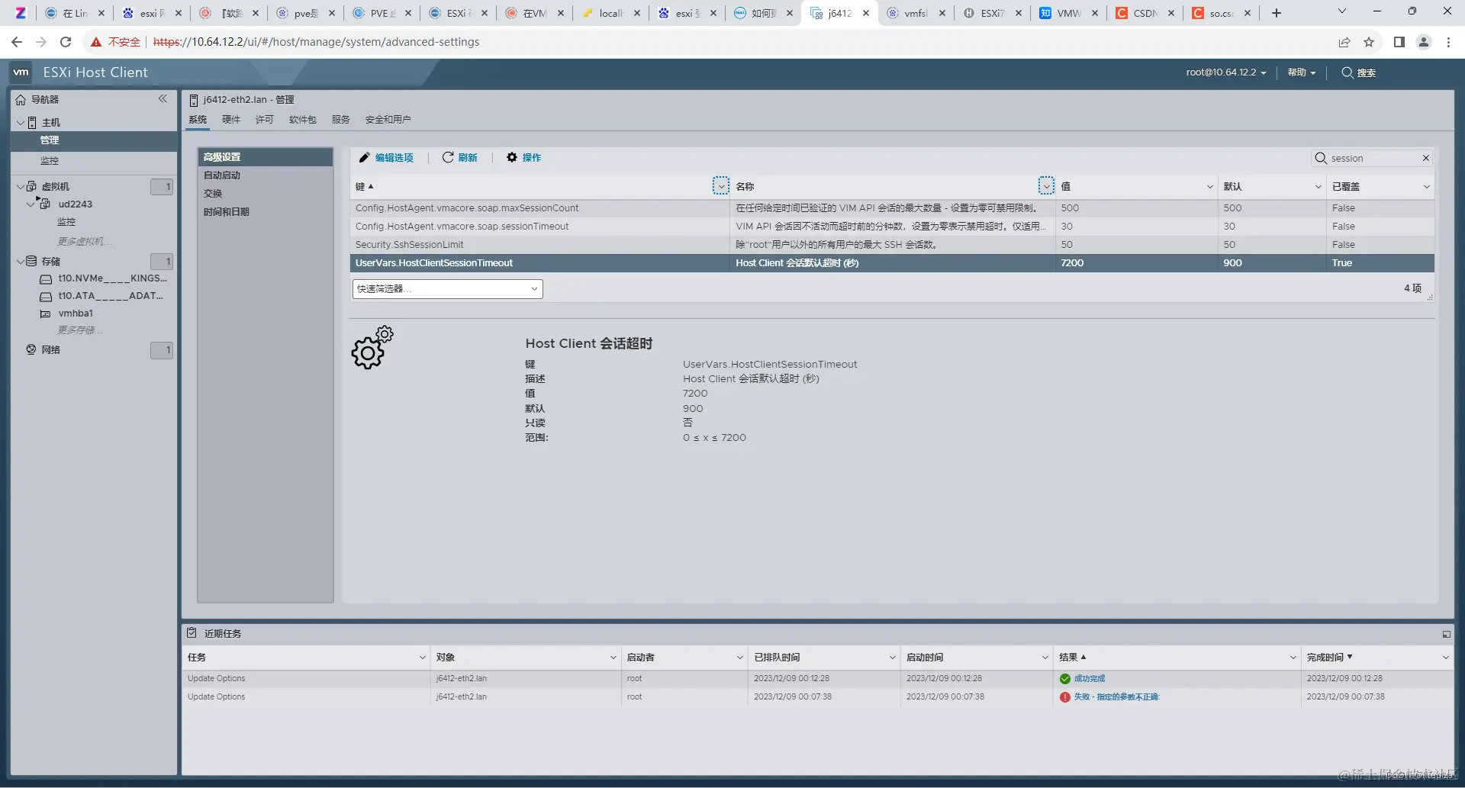The width and height of the screenshot is (1465, 788).
Task: Open the 快速筛选器 combo box
Action: tap(448, 289)
